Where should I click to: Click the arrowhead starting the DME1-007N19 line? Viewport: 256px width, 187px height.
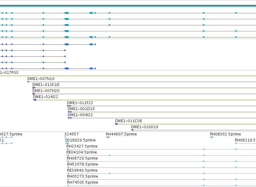(28, 82)
